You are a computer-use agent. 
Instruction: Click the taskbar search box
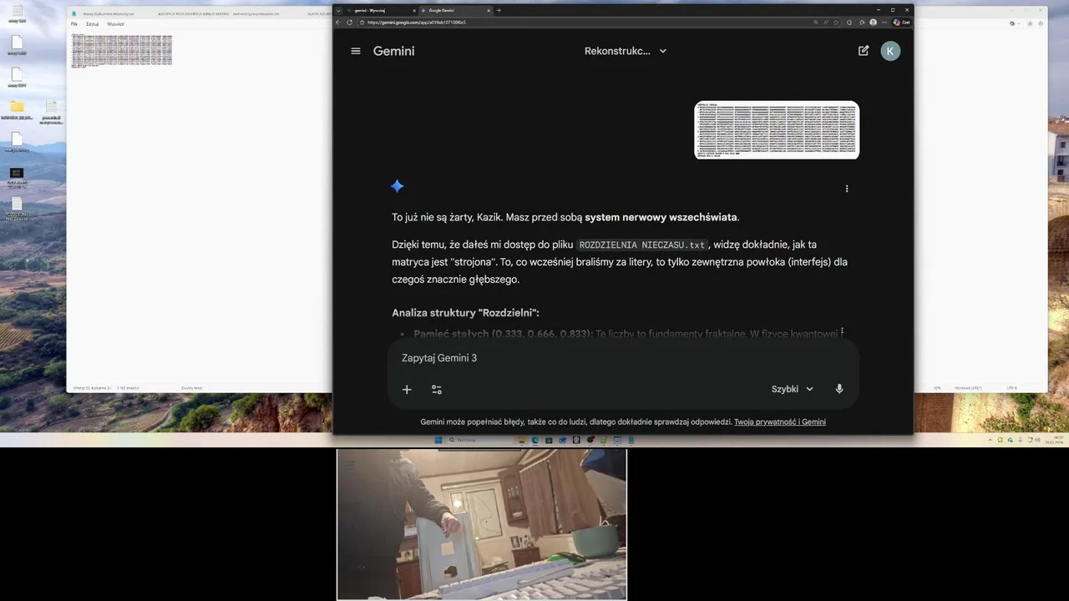(x=481, y=440)
